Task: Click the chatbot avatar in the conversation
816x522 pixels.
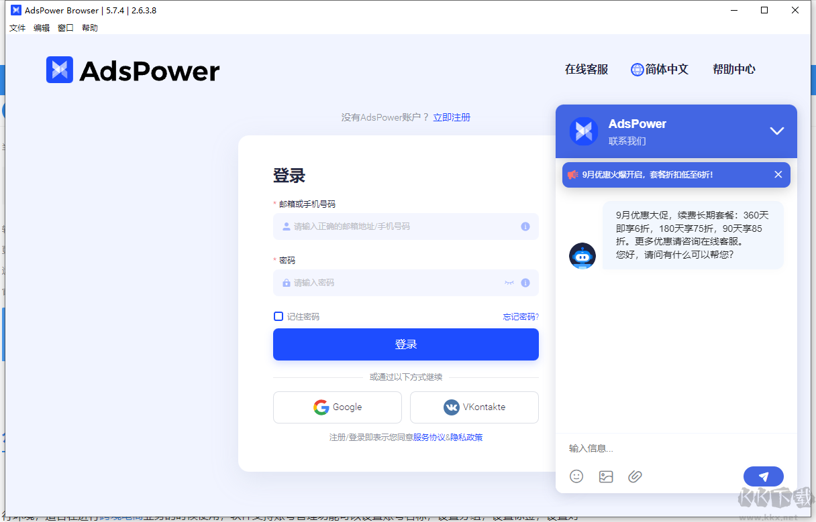Action: click(582, 255)
